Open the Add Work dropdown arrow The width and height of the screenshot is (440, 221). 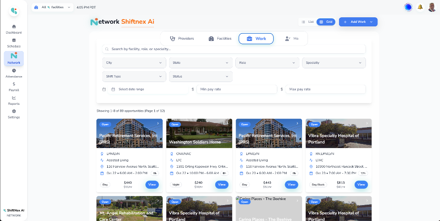[371, 22]
